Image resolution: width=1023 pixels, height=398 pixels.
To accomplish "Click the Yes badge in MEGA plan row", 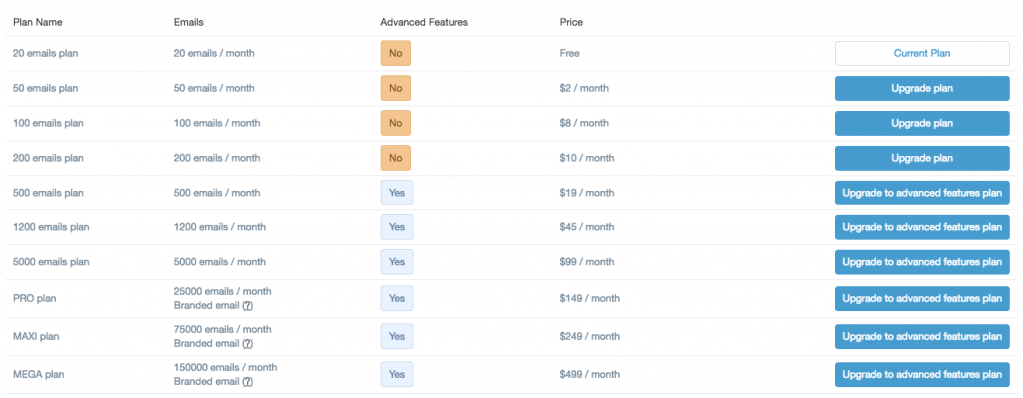I will pyautogui.click(x=397, y=374).
